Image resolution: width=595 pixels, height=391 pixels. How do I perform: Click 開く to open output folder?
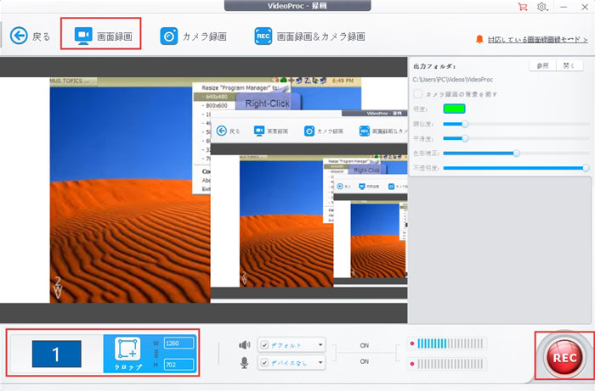coord(567,65)
